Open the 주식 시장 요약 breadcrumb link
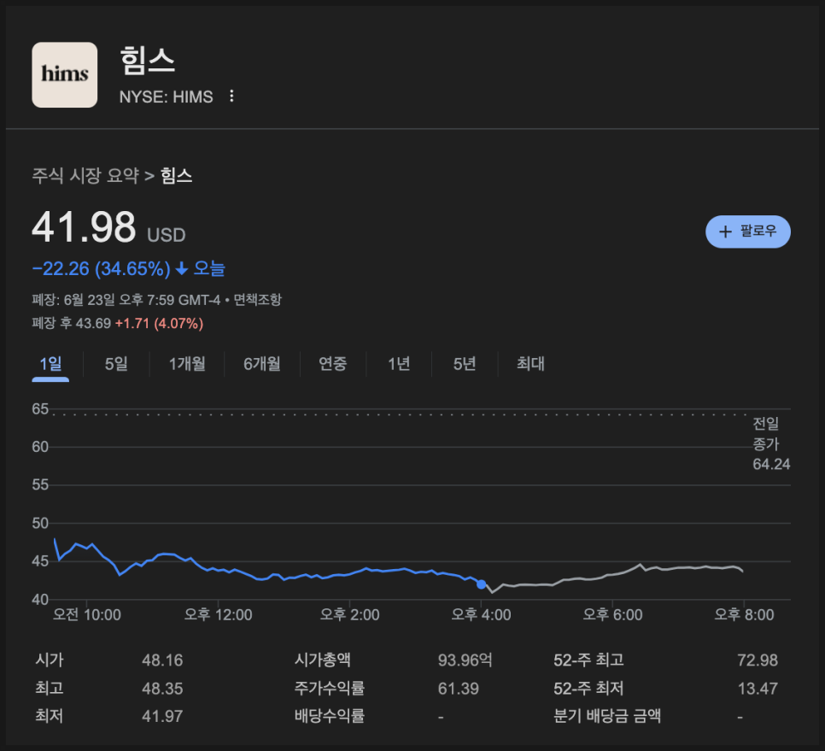Screen dimensions: 825x751 [x=85, y=175]
